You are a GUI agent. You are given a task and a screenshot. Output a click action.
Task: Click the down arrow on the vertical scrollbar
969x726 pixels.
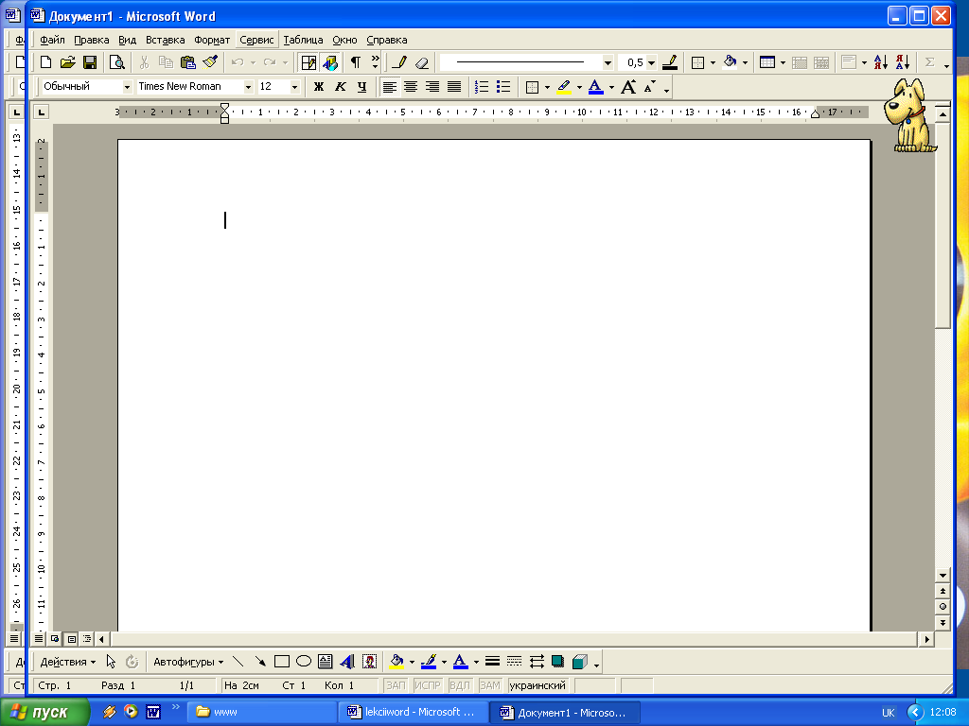[943, 576]
